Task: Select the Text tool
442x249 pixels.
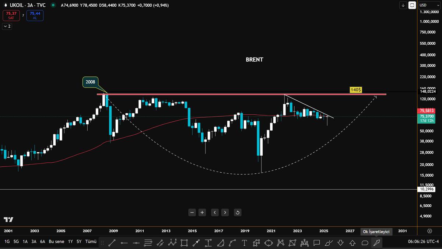Action: click(245, 243)
